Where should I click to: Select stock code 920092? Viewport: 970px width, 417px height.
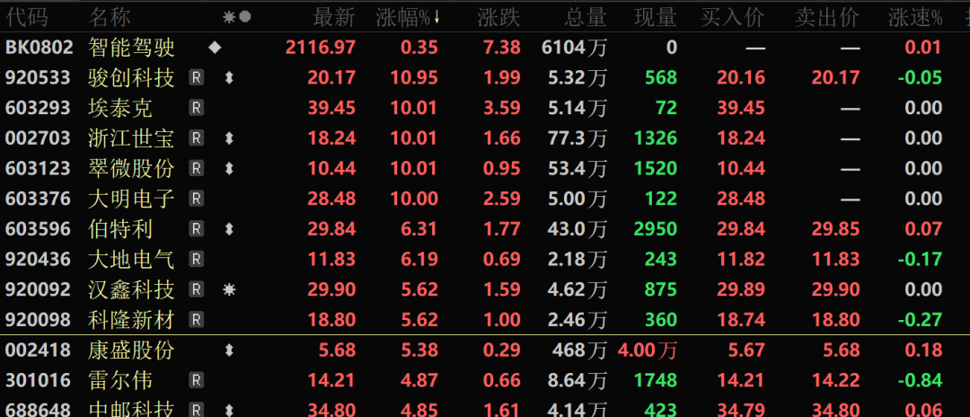[37, 289]
